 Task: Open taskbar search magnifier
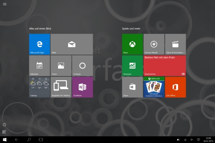coord(29,139)
